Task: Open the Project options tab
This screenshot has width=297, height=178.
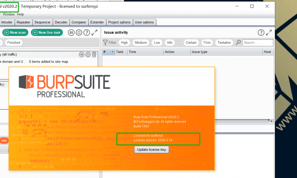Action: (x=119, y=22)
